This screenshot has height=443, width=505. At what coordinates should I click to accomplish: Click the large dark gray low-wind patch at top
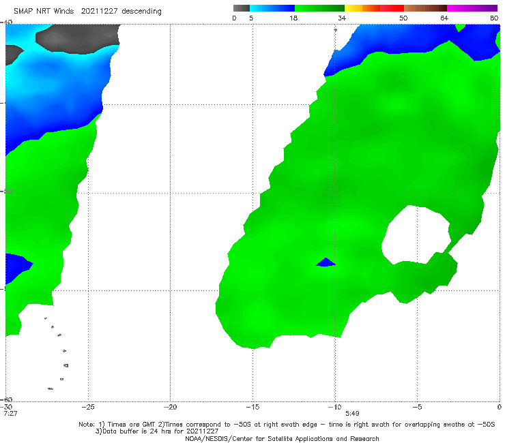pos(78,38)
